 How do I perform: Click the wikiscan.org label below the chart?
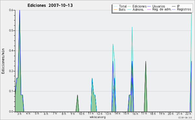coord(97,117)
